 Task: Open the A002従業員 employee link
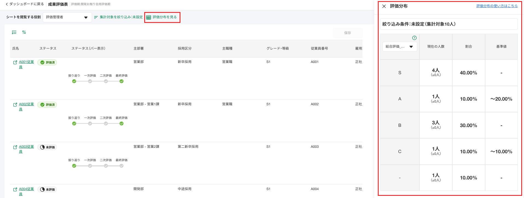pos(26,104)
